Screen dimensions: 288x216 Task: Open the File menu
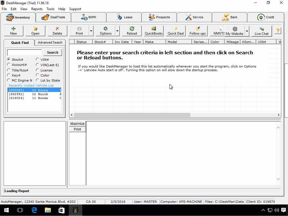click(4, 9)
